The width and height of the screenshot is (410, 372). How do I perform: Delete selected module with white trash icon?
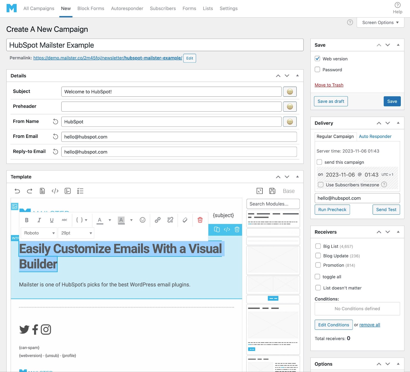coord(237,229)
